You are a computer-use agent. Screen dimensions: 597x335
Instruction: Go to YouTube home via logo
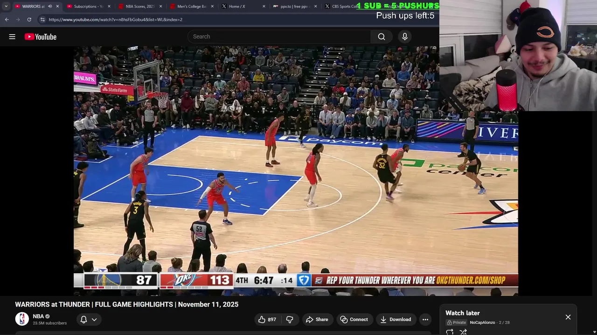point(41,37)
